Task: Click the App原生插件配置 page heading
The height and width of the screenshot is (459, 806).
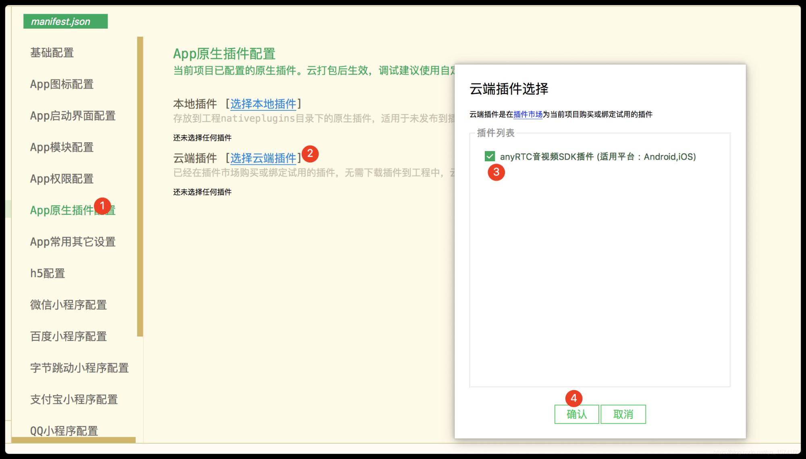Action: pos(224,54)
